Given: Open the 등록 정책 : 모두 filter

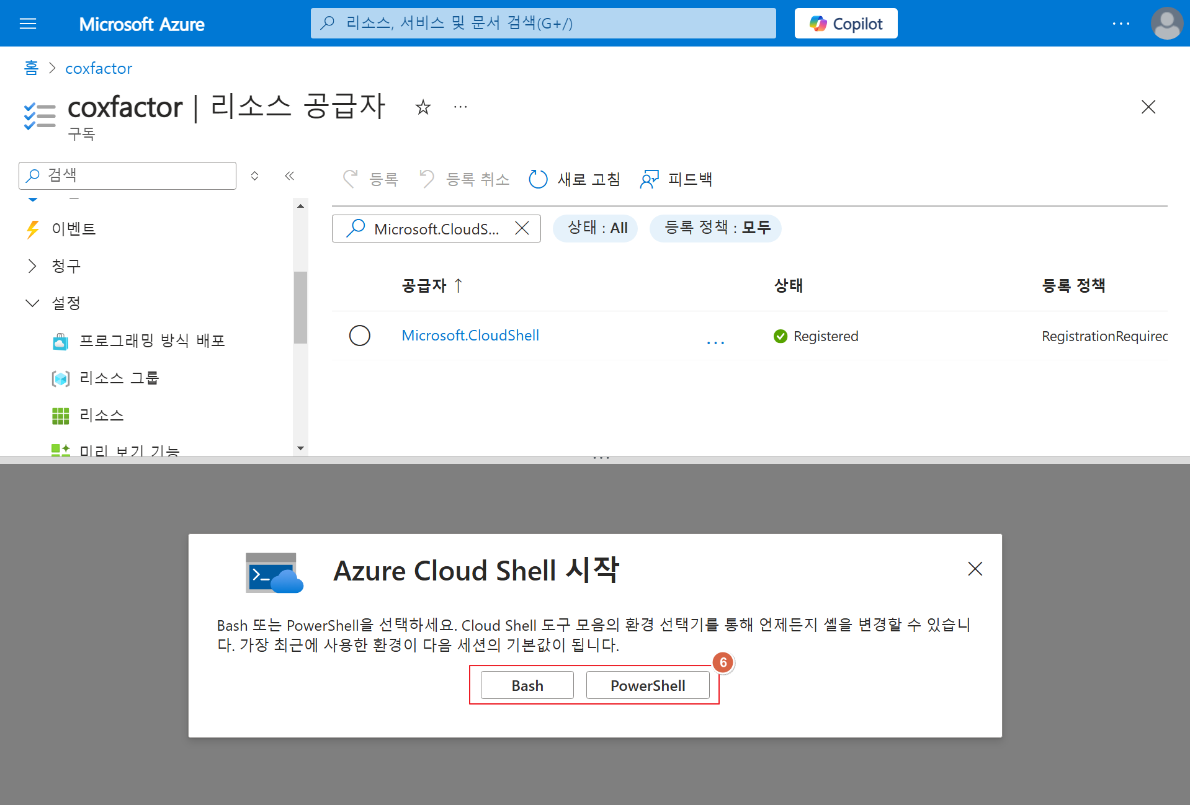Looking at the screenshot, I should 717,228.
